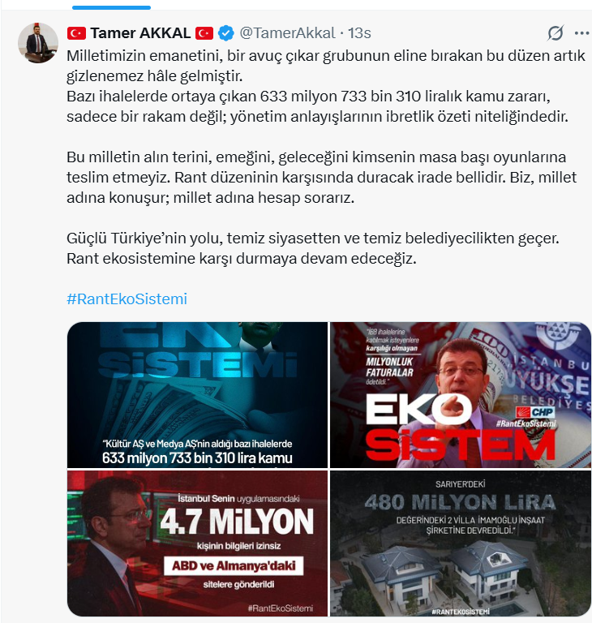
Task: Open the #RantEkoSistemi hashtag below the text
Action: (127, 299)
